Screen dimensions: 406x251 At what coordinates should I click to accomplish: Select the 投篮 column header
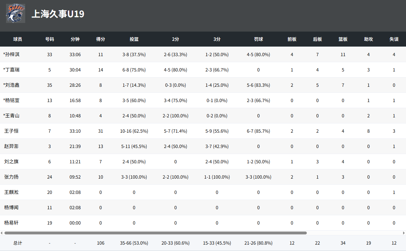click(x=134, y=39)
